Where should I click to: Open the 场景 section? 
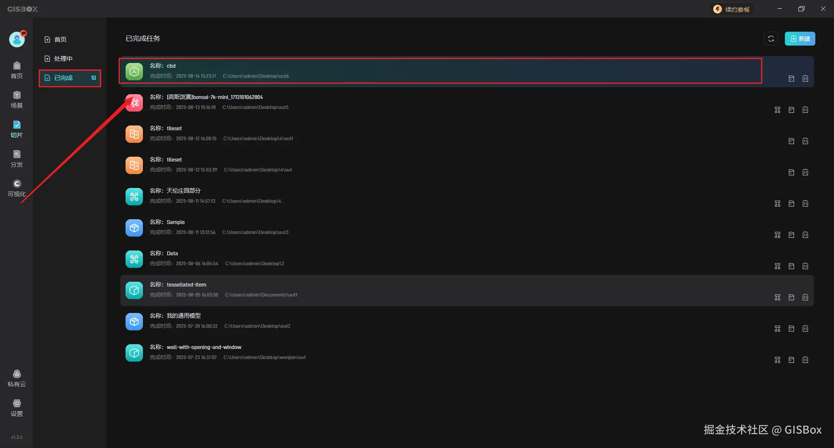point(17,100)
